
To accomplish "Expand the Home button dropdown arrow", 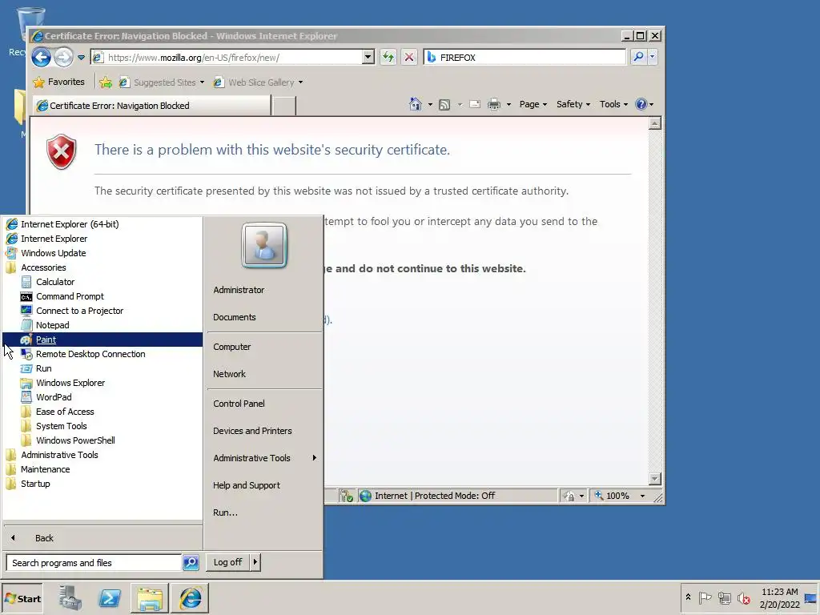I will coord(430,105).
